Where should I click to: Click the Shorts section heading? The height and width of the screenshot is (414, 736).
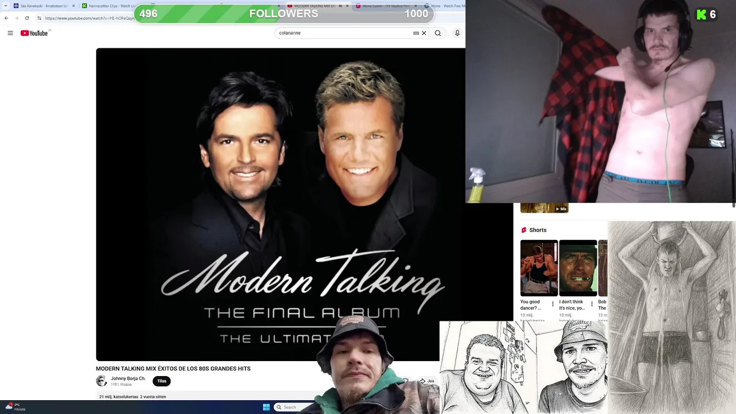pos(538,230)
